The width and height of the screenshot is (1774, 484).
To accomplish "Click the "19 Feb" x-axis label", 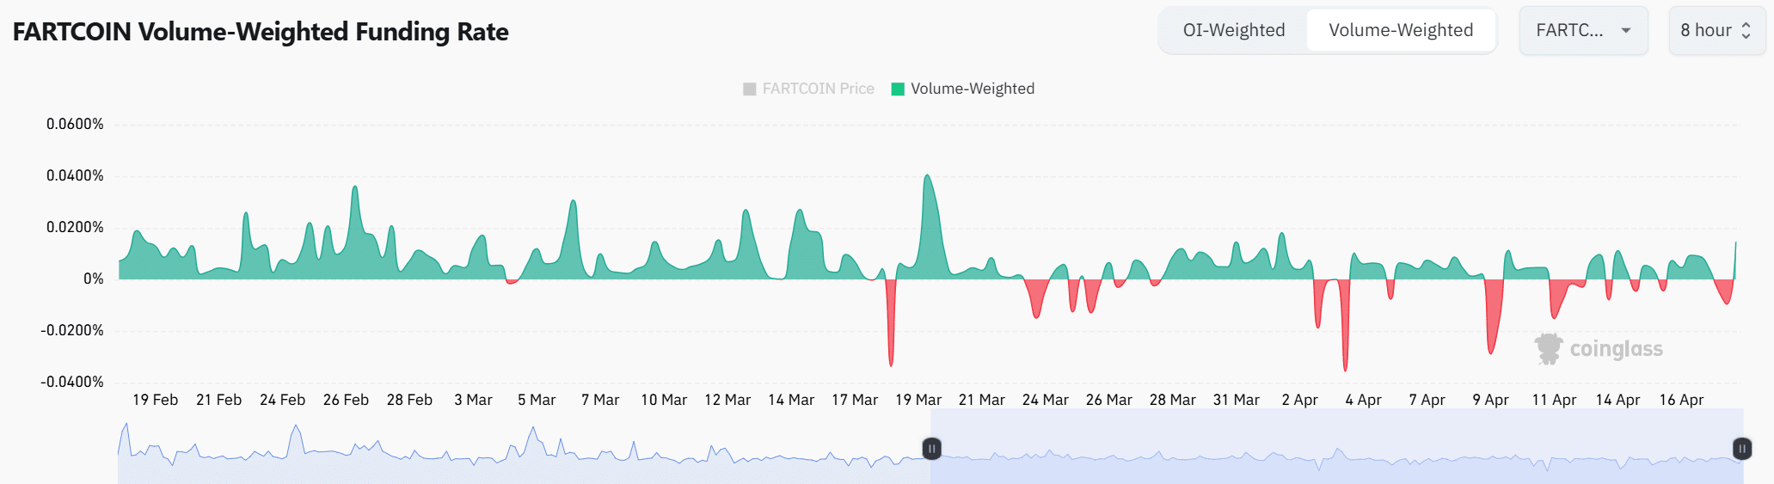I will point(155,400).
